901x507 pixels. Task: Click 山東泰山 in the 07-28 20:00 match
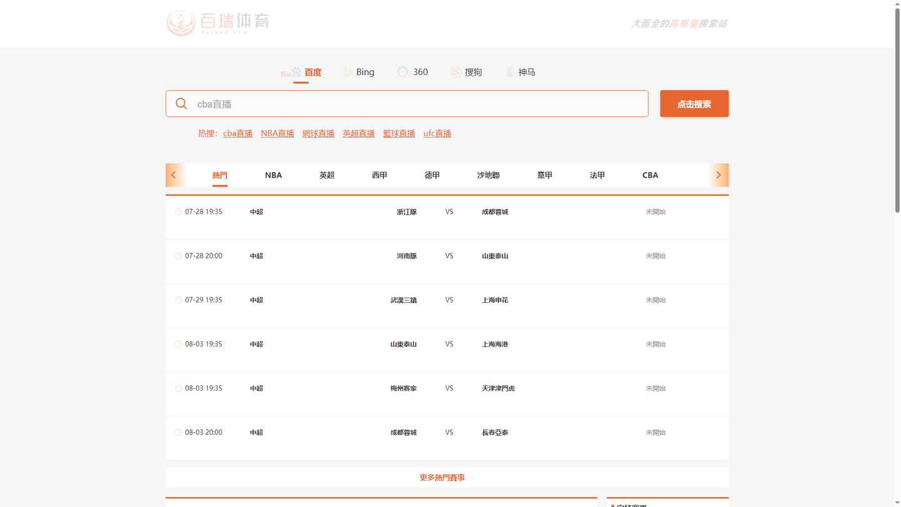495,256
